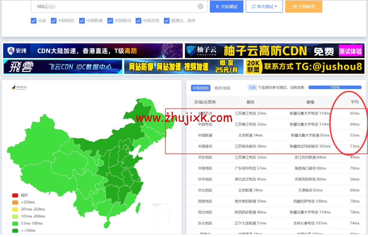The height and width of the screenshot is (237, 368).
Task: Toggle the 港澳台、海外 checkbox
Action: [167, 21]
